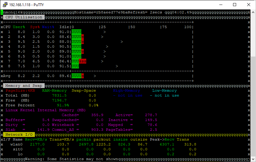Click the 'RAM-Memory' column header
This screenshot has width=256, height=162.
click(x=54, y=90)
